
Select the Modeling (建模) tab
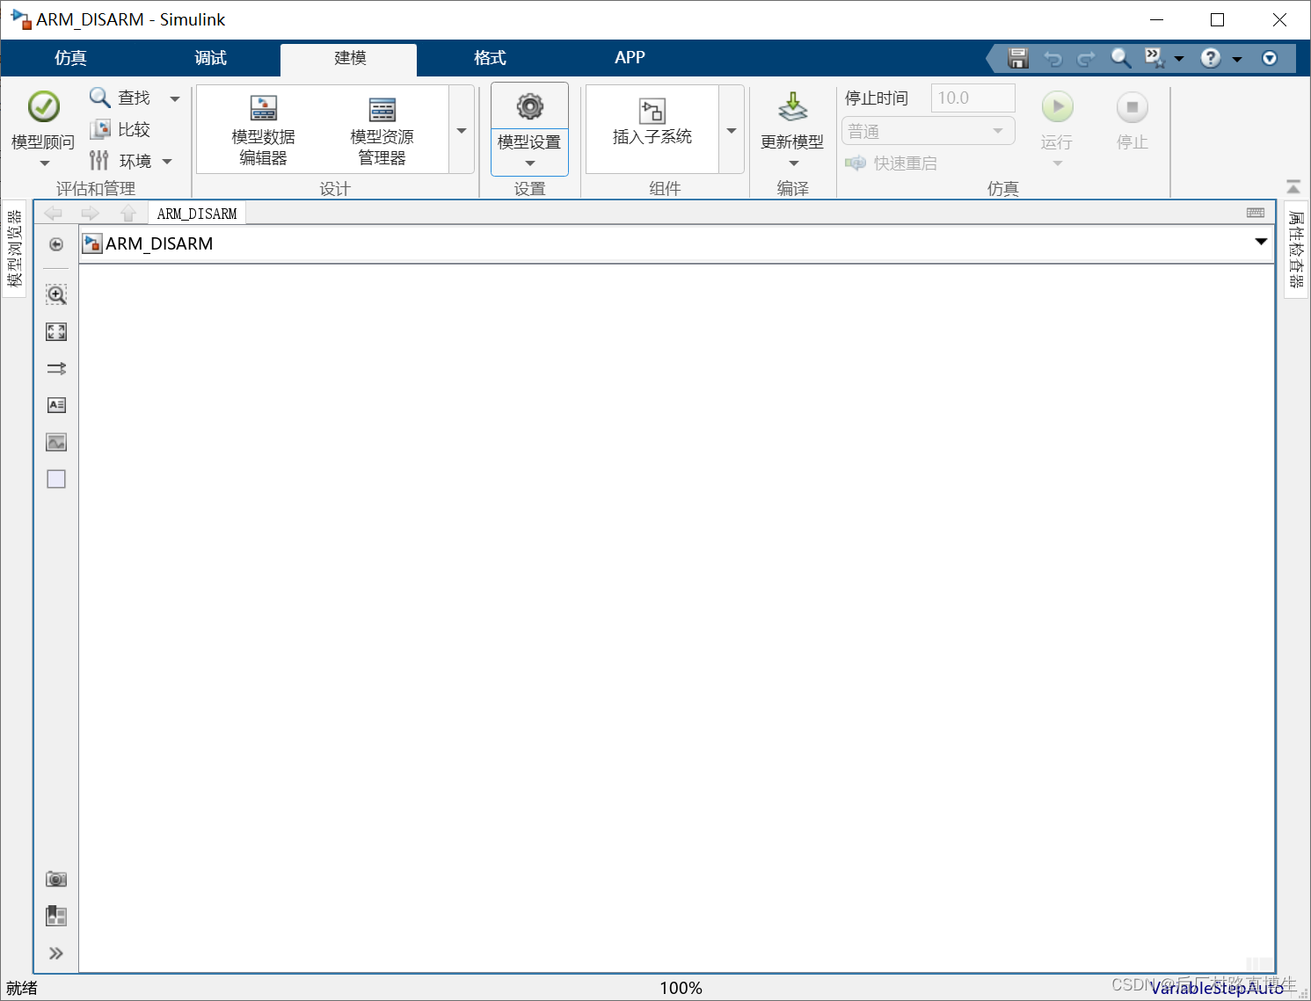click(350, 58)
